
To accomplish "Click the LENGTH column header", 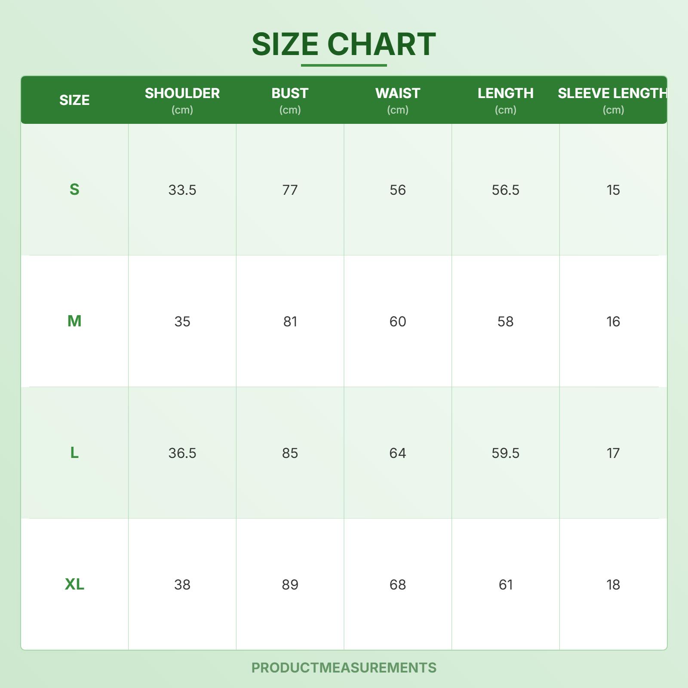I will (x=505, y=94).
